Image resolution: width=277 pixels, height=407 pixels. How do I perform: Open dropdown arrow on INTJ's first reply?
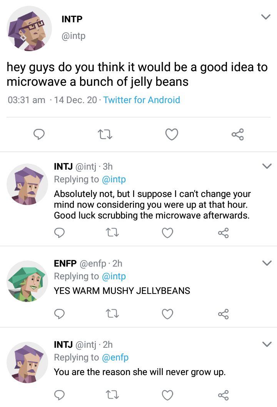tap(267, 166)
